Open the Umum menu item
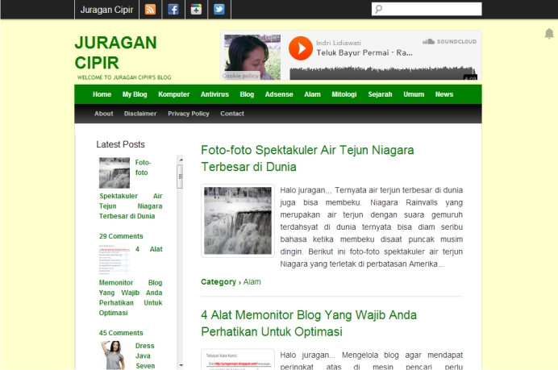Screen dimensions: 558x370 click(x=414, y=94)
